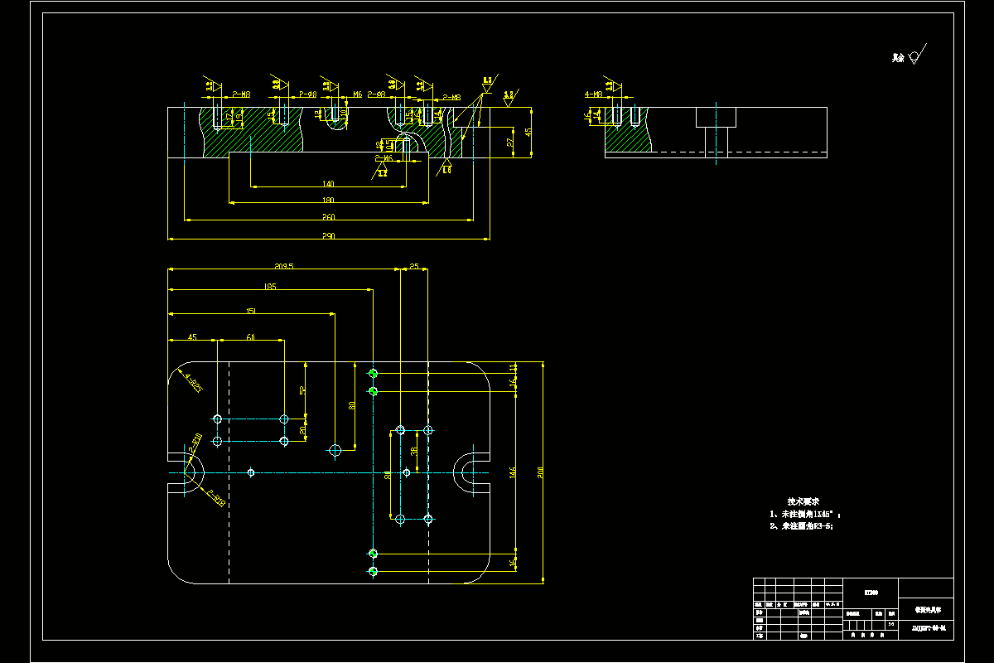Select the 290 overall length dimension
Viewport: 994px width, 663px height.
[x=329, y=236]
